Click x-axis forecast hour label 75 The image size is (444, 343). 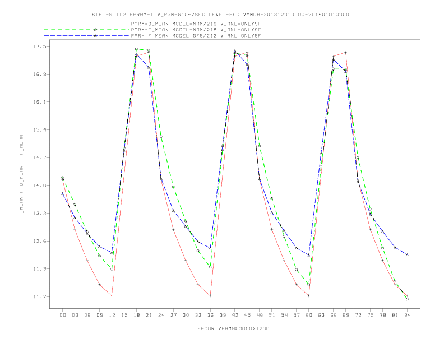point(371,315)
